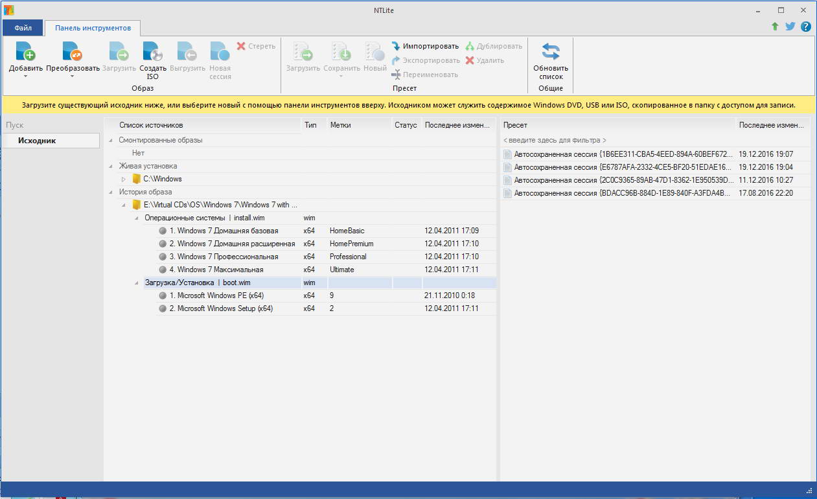817x499 pixels.
Task: Sort by Статус column header
Action: tap(406, 125)
